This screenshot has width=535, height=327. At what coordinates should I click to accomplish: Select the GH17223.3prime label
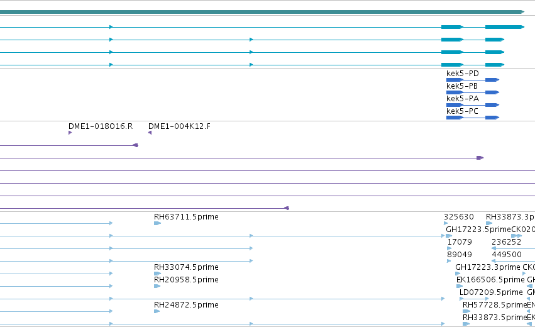488,267
